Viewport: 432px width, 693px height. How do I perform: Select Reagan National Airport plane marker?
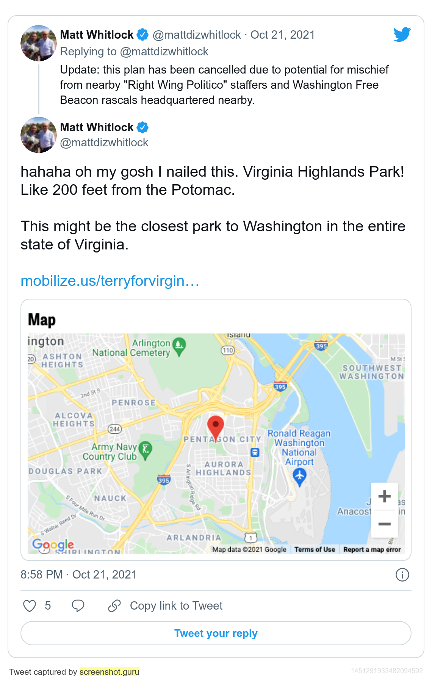(x=300, y=477)
